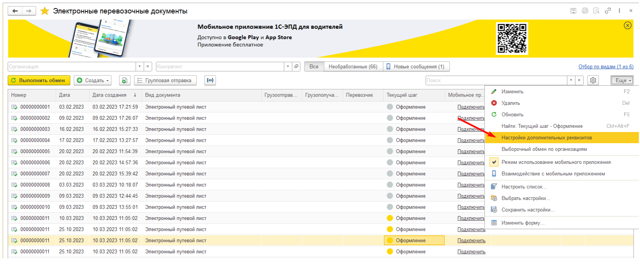Show only Новые сообщения (1)
The width and height of the screenshot is (640, 266).
(x=416, y=66)
